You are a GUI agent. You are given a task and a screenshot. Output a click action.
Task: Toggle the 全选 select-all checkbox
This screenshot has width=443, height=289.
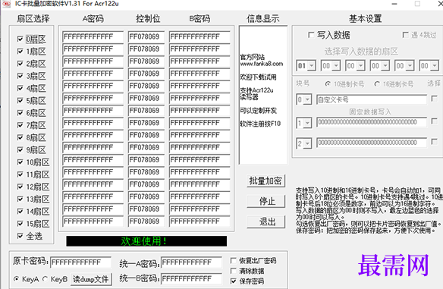click(x=20, y=236)
